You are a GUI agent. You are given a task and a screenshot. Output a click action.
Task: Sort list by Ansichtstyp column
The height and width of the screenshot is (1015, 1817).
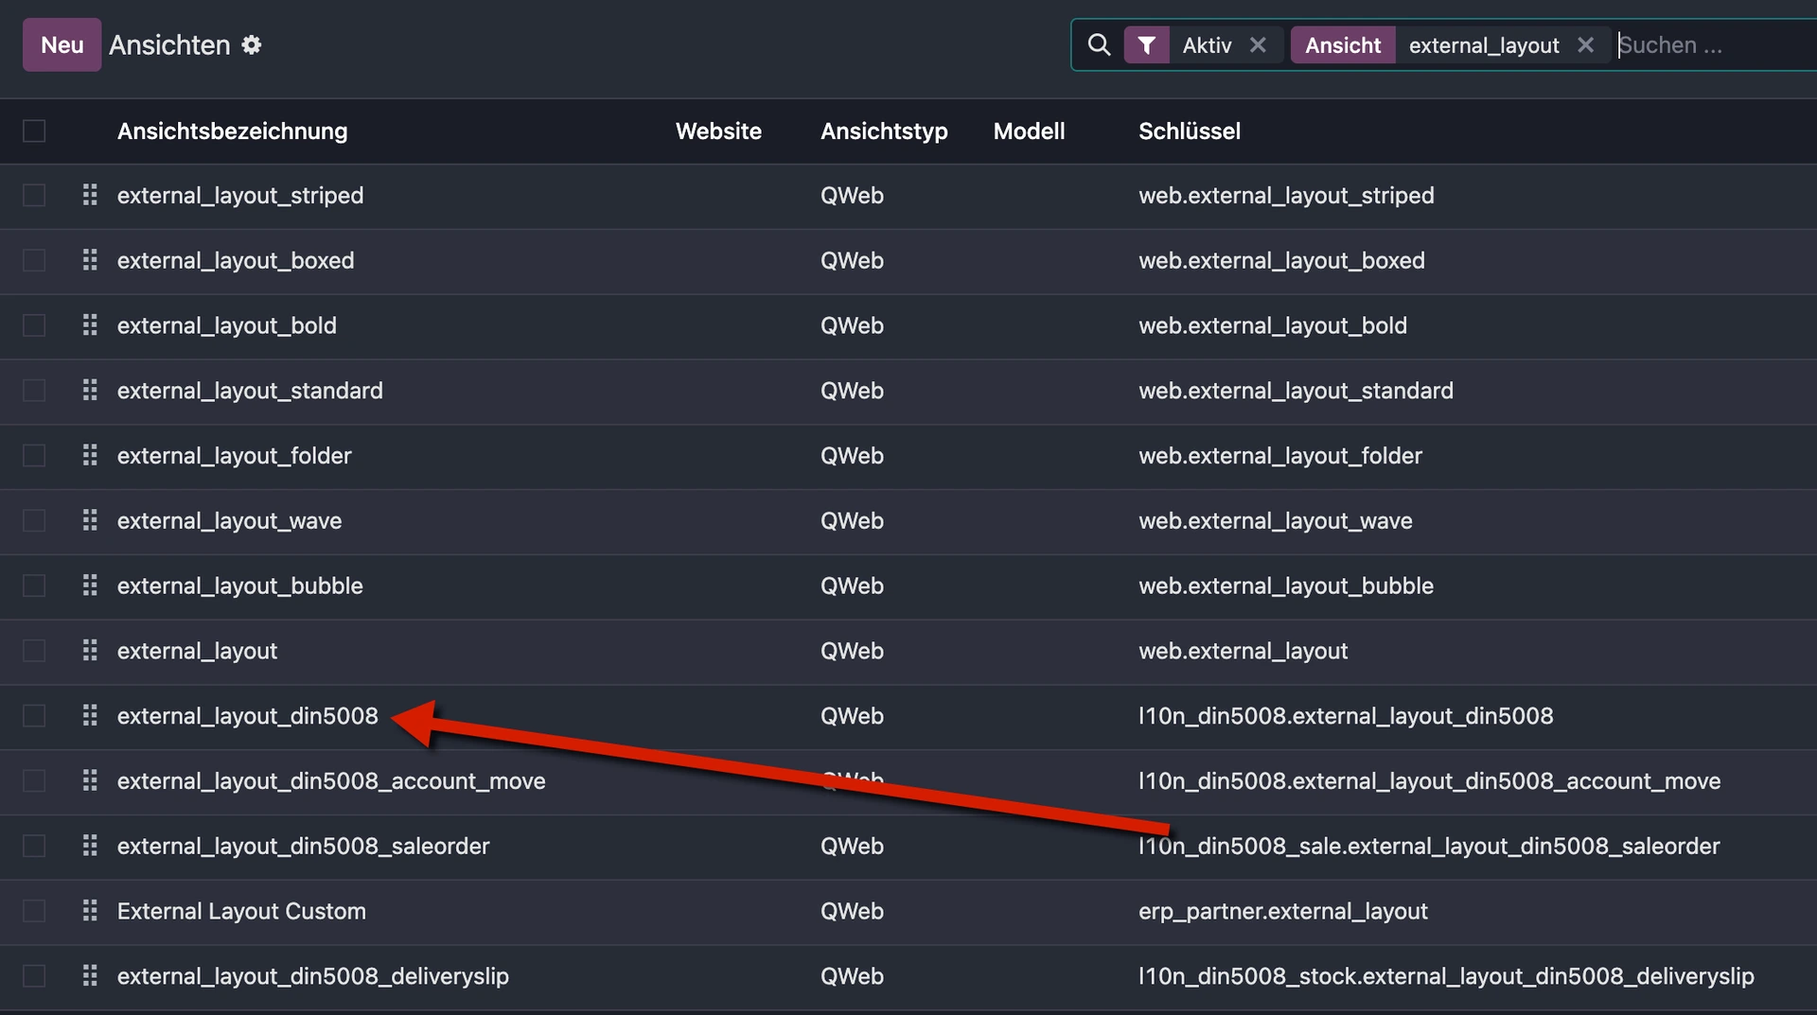(884, 131)
